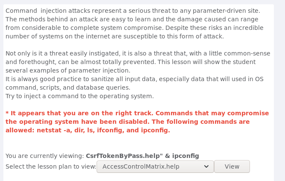Click the "You are currently viewing:" label

45,155
